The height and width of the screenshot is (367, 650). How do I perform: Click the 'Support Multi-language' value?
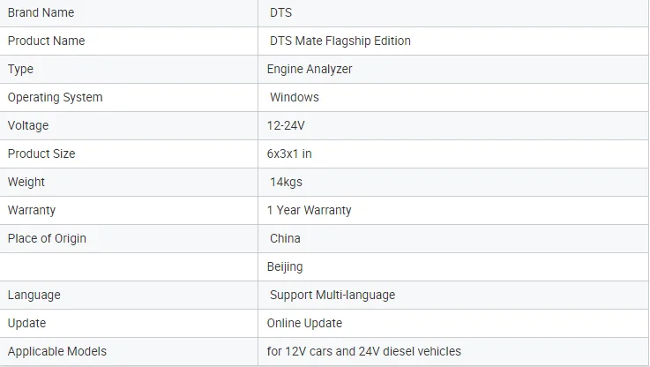(x=332, y=295)
